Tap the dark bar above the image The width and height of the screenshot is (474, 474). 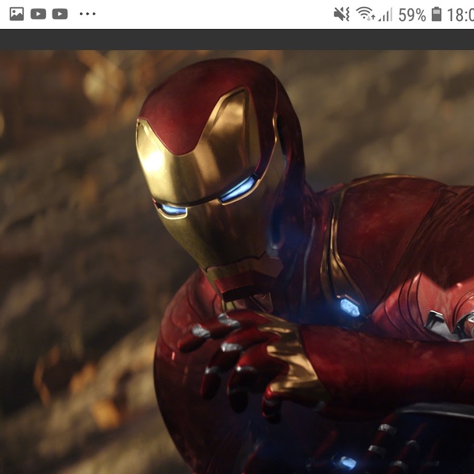[237, 39]
